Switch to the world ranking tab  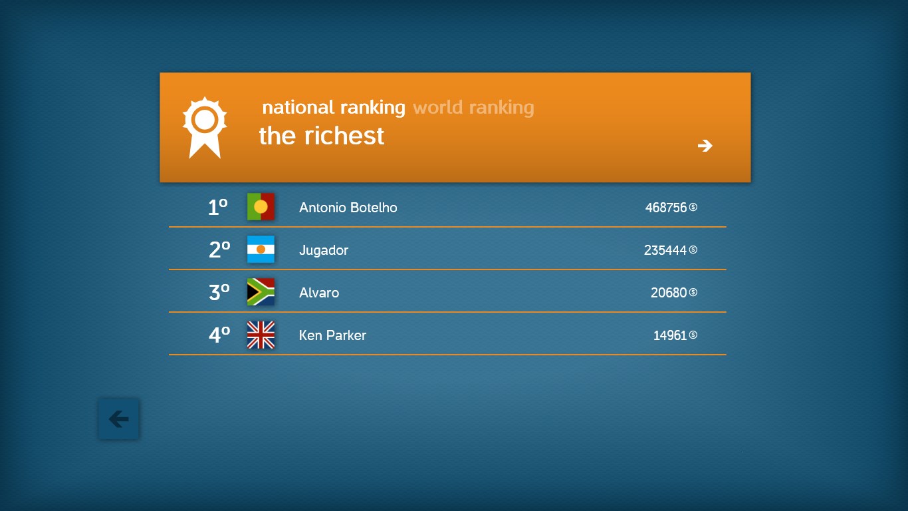(x=473, y=107)
